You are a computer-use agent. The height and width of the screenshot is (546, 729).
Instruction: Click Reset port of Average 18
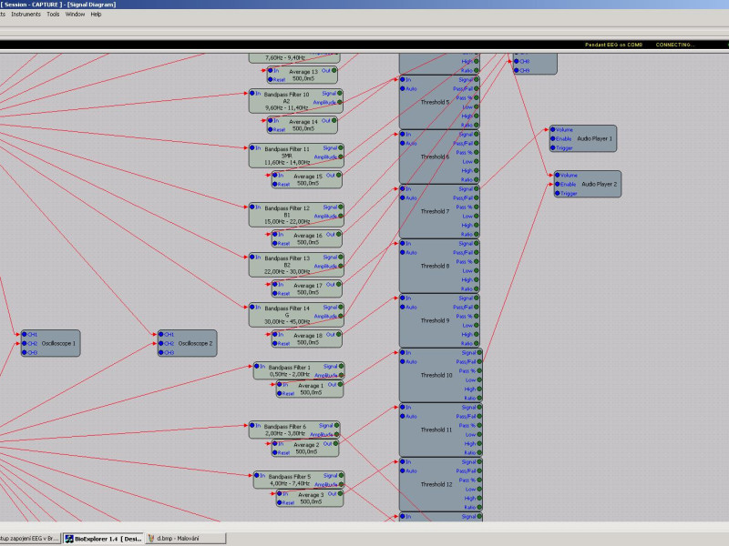pos(275,343)
